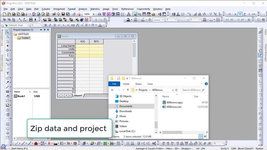Click the B(Y) column header in Book1
267x150 pixels.
click(x=96, y=42)
